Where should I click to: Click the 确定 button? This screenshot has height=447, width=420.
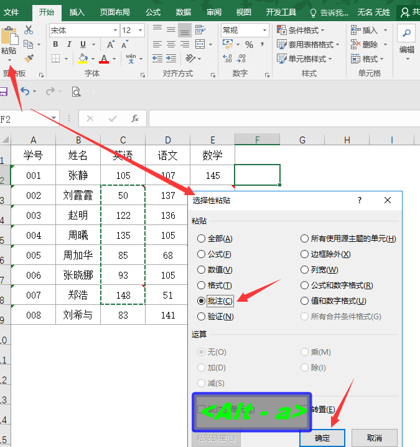322,438
